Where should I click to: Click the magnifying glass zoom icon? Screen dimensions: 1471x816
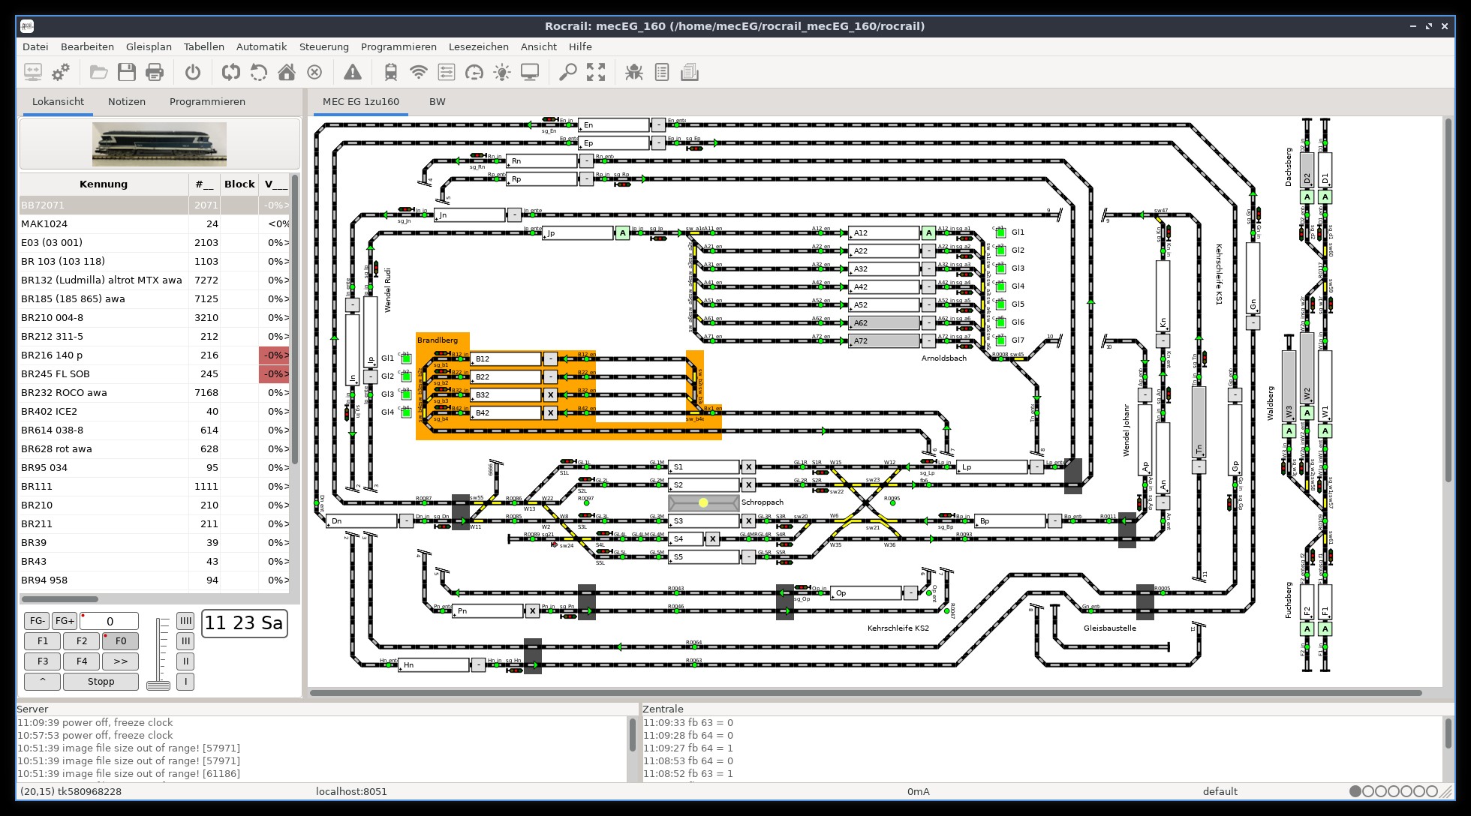click(568, 72)
